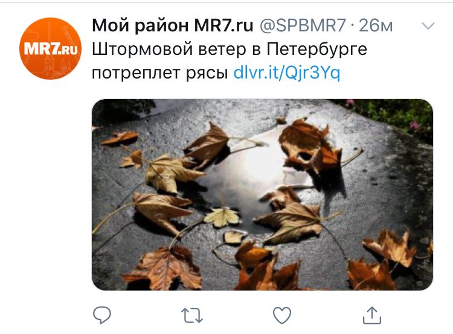Tap the share upload arrow icon
Screen dimensions: 453x334
coord(372,315)
